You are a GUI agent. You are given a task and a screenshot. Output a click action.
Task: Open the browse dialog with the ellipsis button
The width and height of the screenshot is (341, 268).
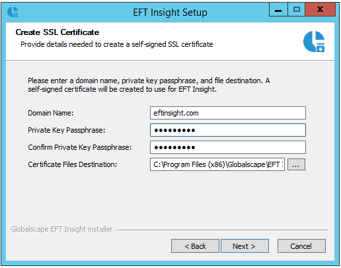[x=296, y=164]
